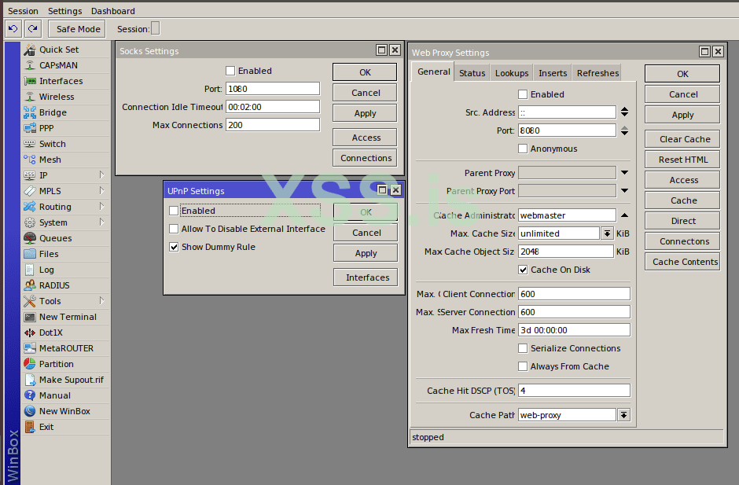This screenshot has width=739, height=485.
Task: Open the Tools sidebar item
Action: [66, 301]
